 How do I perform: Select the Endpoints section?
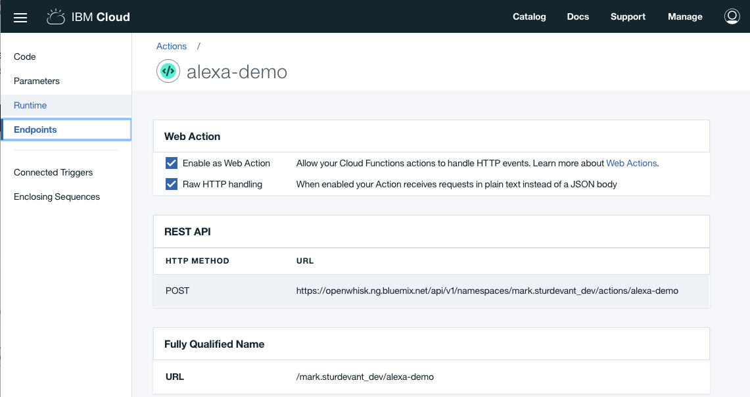(x=66, y=129)
